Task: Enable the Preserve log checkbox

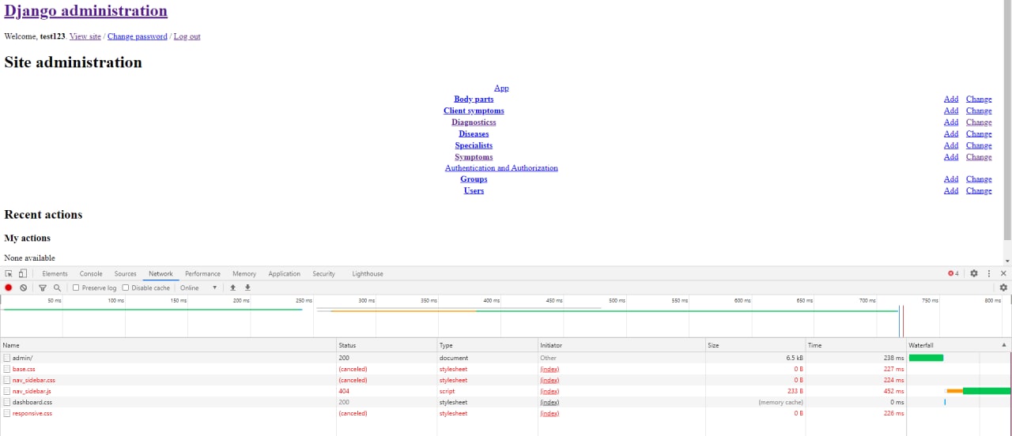Action: (76, 288)
